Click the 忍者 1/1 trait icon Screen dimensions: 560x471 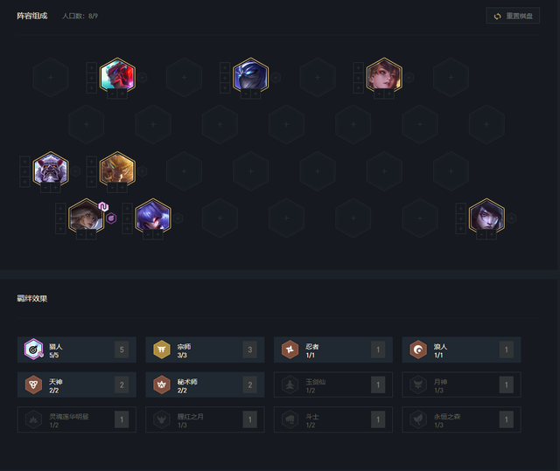click(x=290, y=350)
